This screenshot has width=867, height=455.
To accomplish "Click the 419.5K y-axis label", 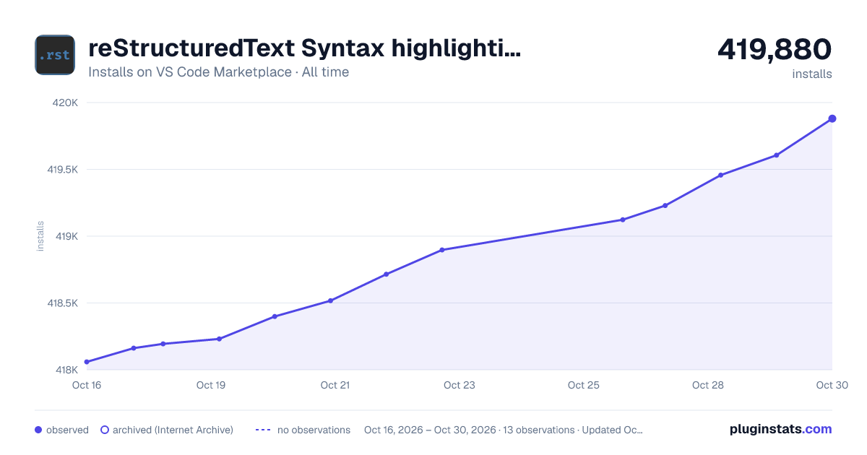I will click(62, 170).
